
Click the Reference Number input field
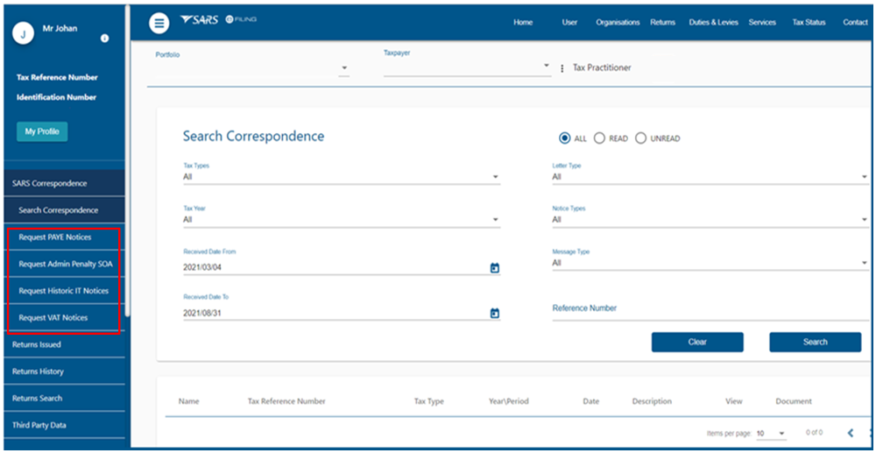[x=710, y=309]
